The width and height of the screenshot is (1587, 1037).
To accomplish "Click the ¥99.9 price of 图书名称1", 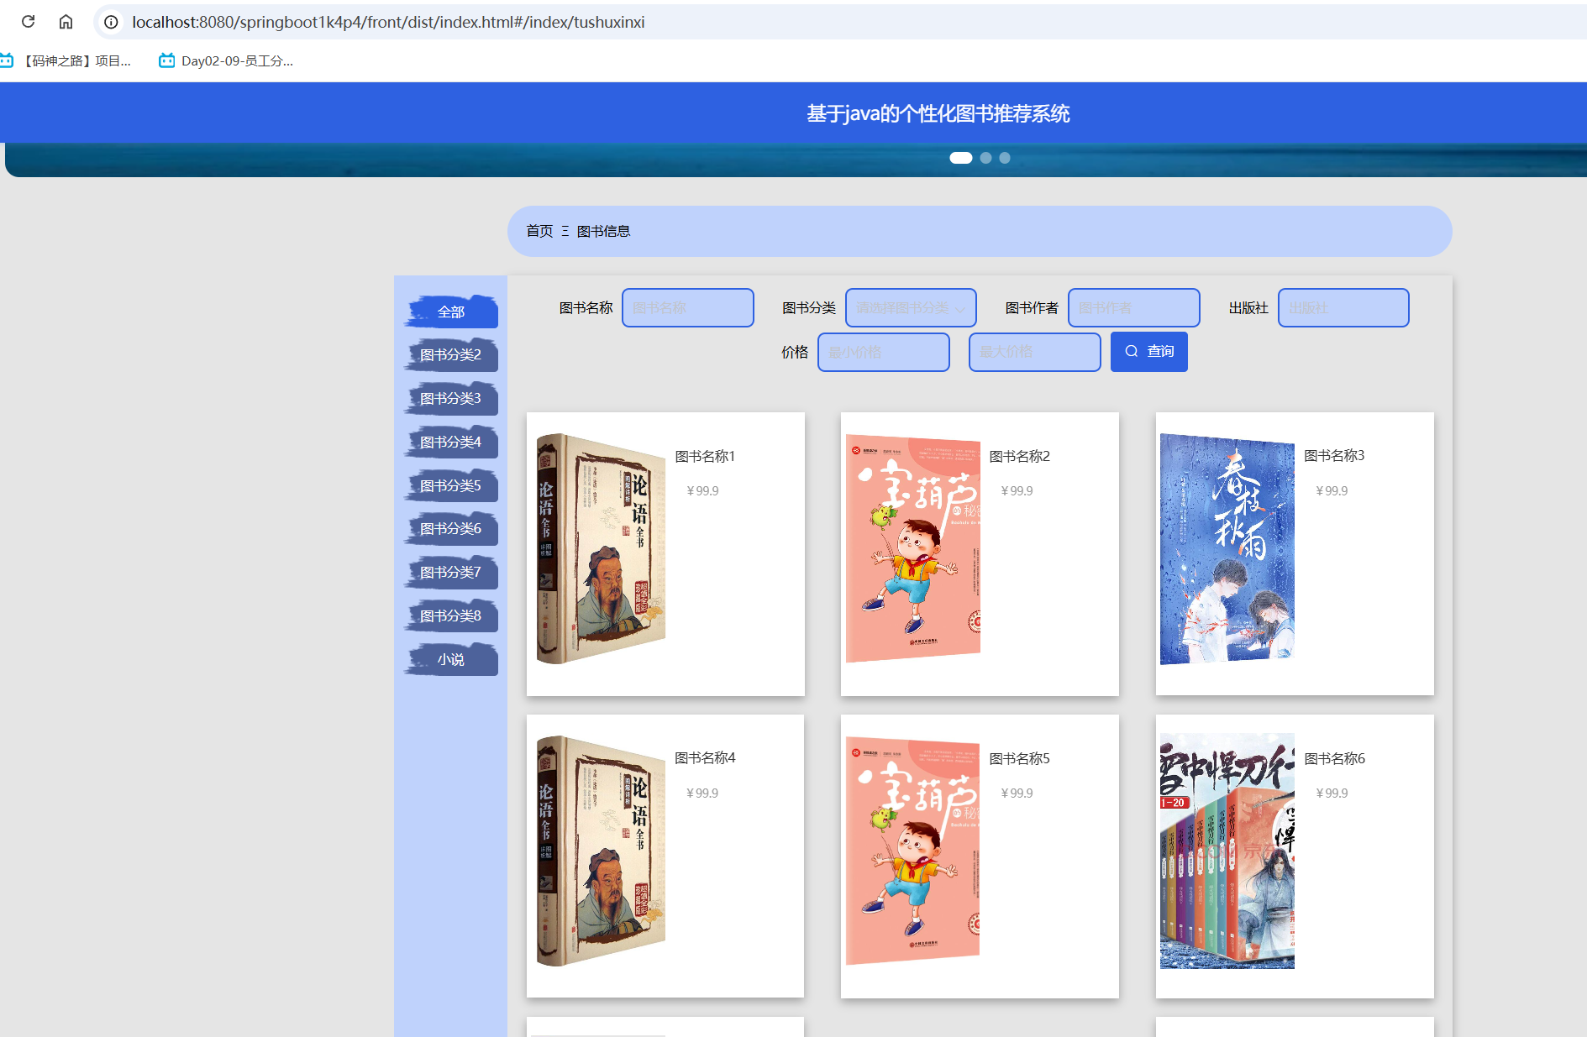I will point(703,491).
